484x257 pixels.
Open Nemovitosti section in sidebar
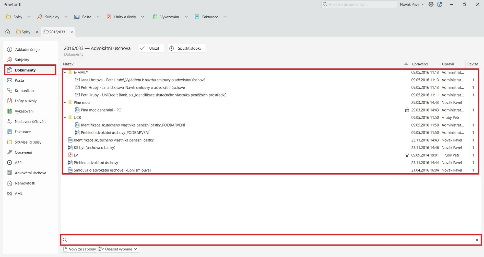coord(25,183)
